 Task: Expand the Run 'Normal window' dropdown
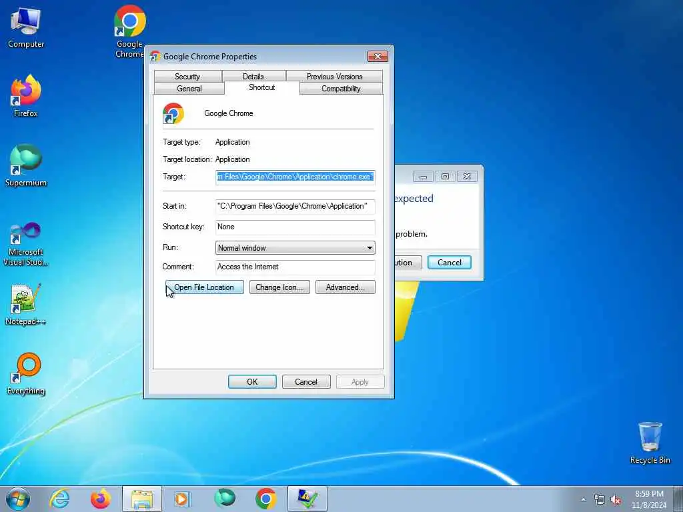point(295,248)
